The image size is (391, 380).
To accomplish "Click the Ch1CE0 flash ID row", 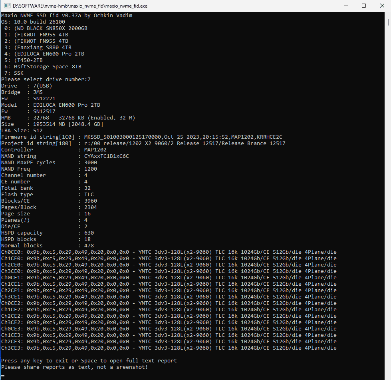I will click(x=169, y=258).
